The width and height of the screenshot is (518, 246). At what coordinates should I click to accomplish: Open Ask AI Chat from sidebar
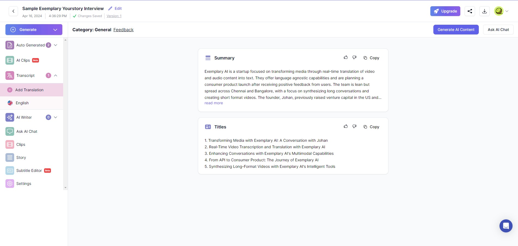(27, 131)
